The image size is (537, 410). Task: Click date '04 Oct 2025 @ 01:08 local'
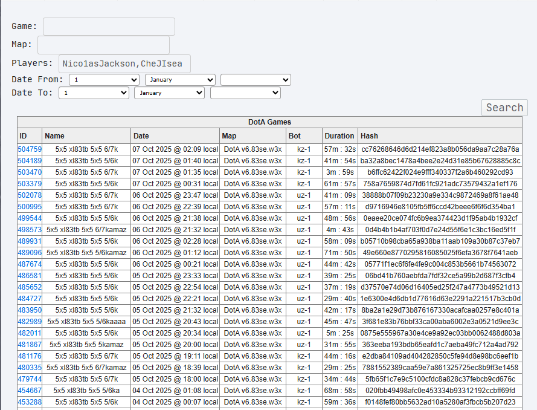175,391
